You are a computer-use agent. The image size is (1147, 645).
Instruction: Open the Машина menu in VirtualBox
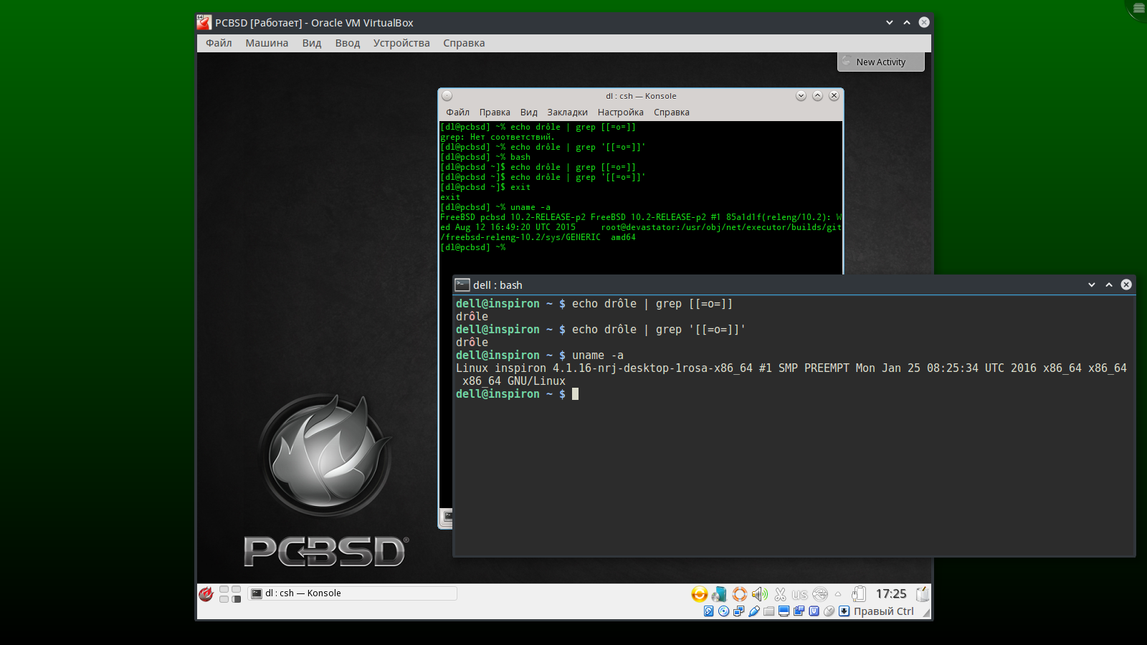click(x=267, y=43)
